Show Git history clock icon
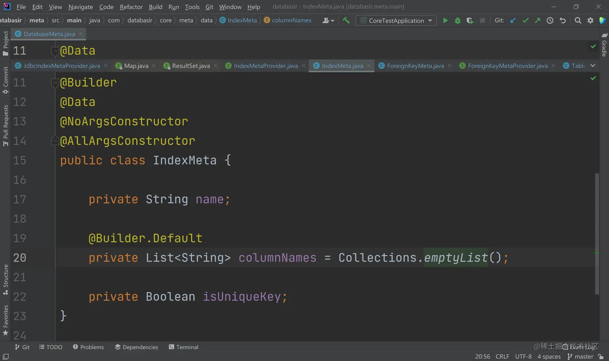 tap(550, 21)
